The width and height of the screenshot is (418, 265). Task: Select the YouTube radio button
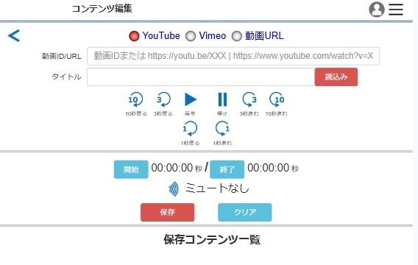pos(134,36)
